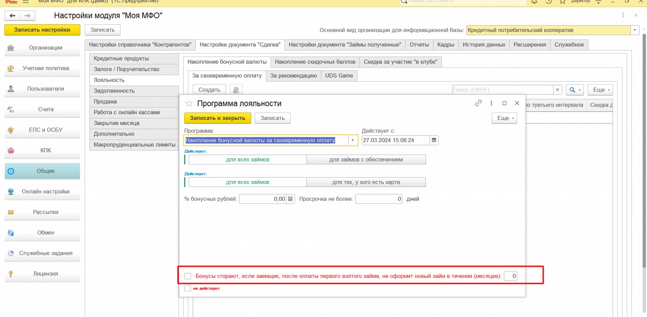
Task: Open history clock icon in title bar
Action: pyautogui.click(x=549, y=2)
